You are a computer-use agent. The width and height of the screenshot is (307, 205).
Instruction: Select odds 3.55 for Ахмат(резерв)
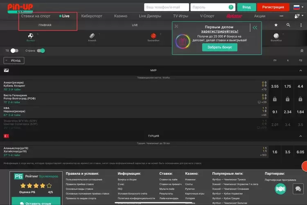point(275,86)
